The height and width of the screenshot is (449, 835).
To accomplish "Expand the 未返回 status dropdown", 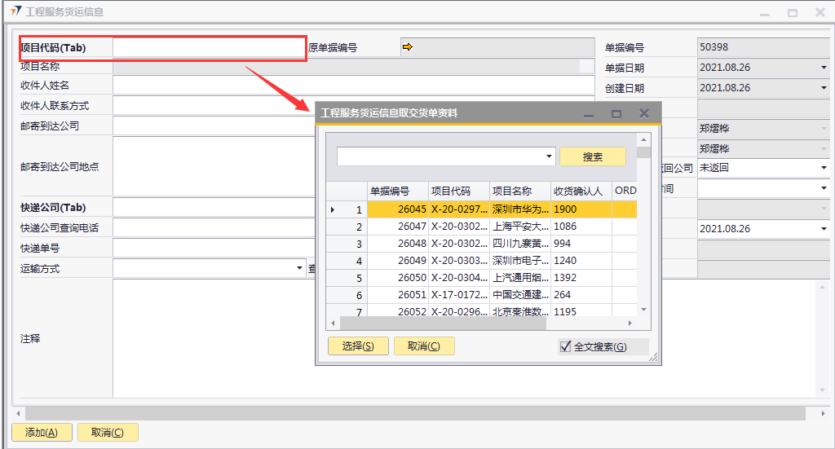I will (824, 168).
